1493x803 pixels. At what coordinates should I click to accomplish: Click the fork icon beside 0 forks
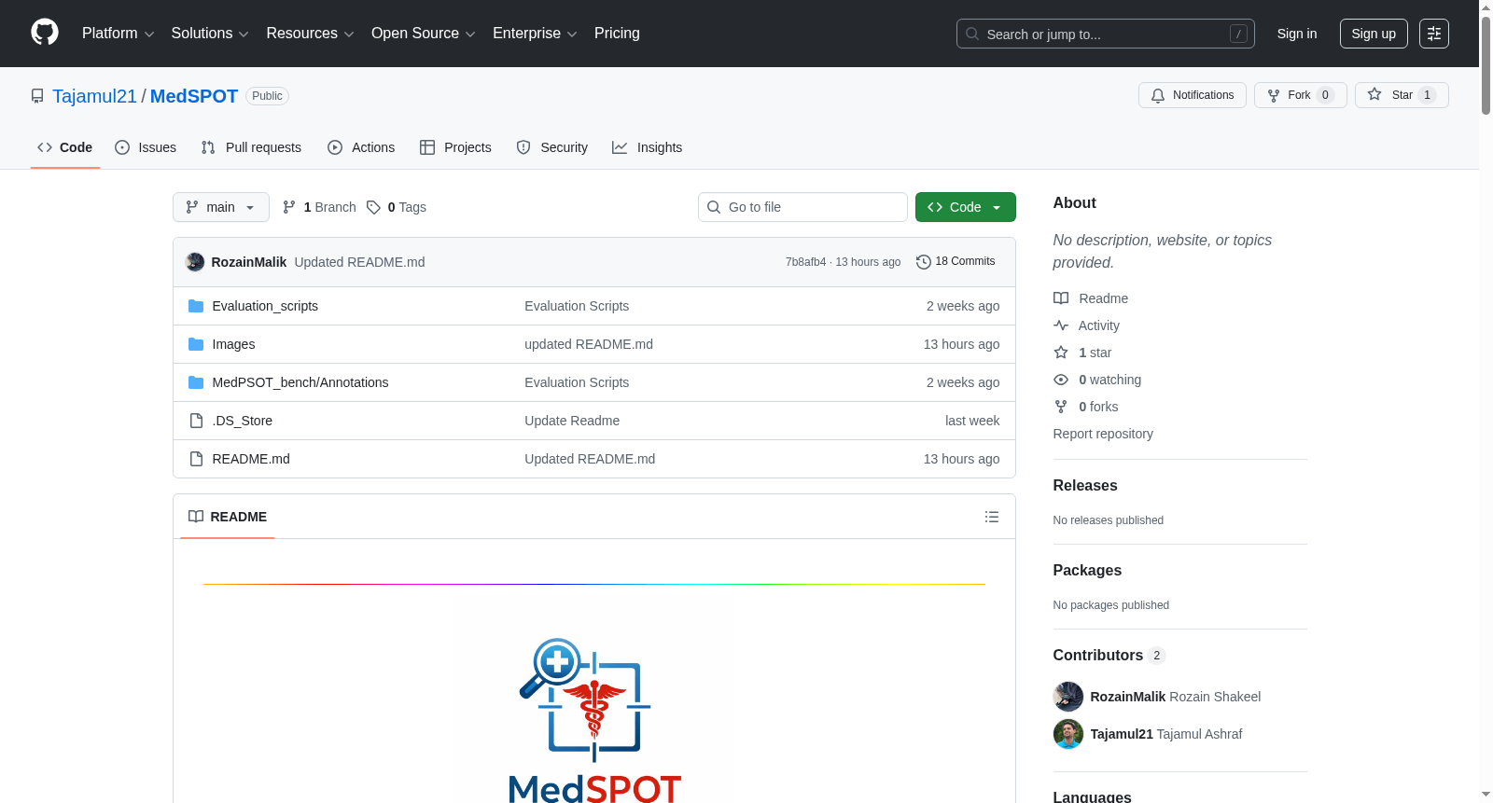click(1061, 407)
